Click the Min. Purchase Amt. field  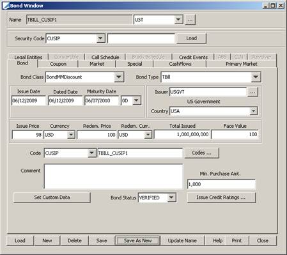(221, 184)
